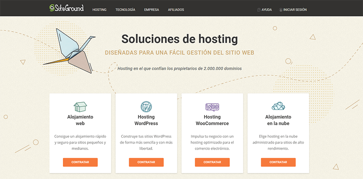Viewport: 363px width, 179px height.
Task: Click the Hosting WordPress card title
Action: click(x=146, y=120)
